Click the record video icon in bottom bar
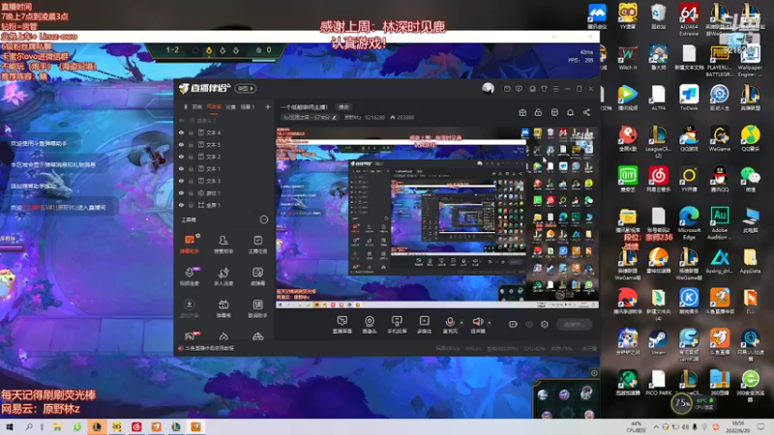774x435 pixels. [x=513, y=324]
